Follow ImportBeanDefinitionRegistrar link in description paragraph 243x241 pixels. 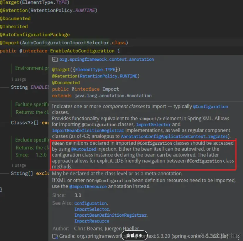click(x=88, y=131)
